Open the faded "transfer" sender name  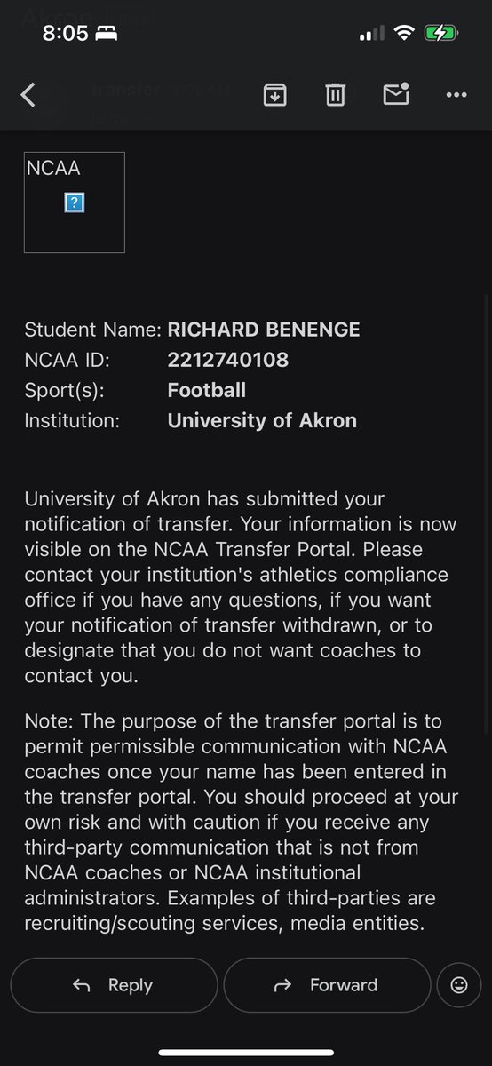pyautogui.click(x=127, y=89)
